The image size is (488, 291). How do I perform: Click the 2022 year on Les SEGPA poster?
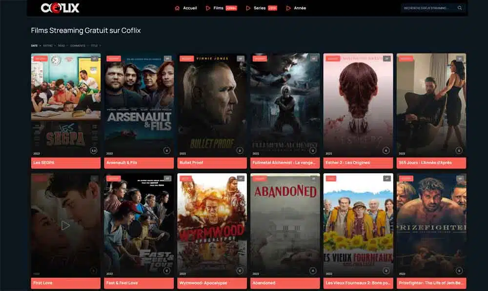tap(37, 154)
